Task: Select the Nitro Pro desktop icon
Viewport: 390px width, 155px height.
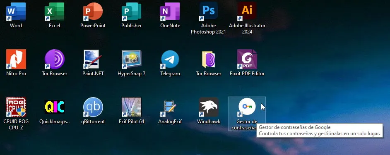Action: tap(16, 59)
